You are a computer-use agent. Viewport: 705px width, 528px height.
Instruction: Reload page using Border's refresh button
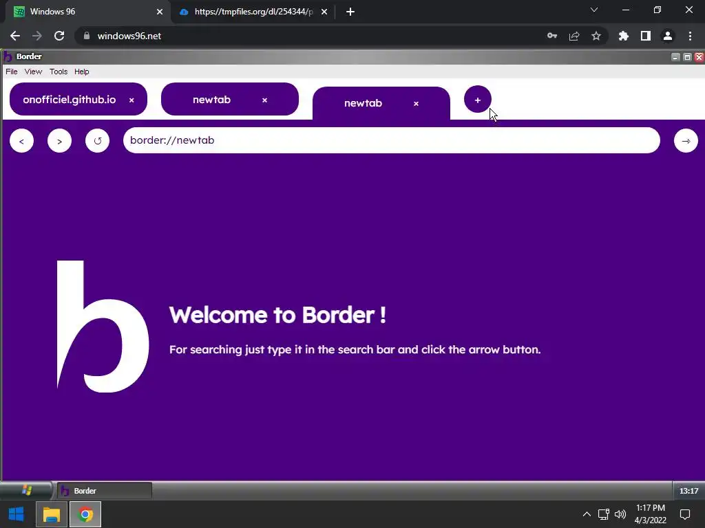[x=97, y=141]
